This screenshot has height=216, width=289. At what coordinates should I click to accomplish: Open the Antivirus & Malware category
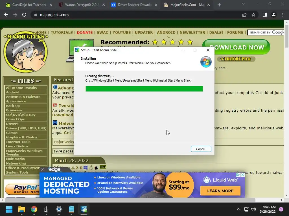23,97
